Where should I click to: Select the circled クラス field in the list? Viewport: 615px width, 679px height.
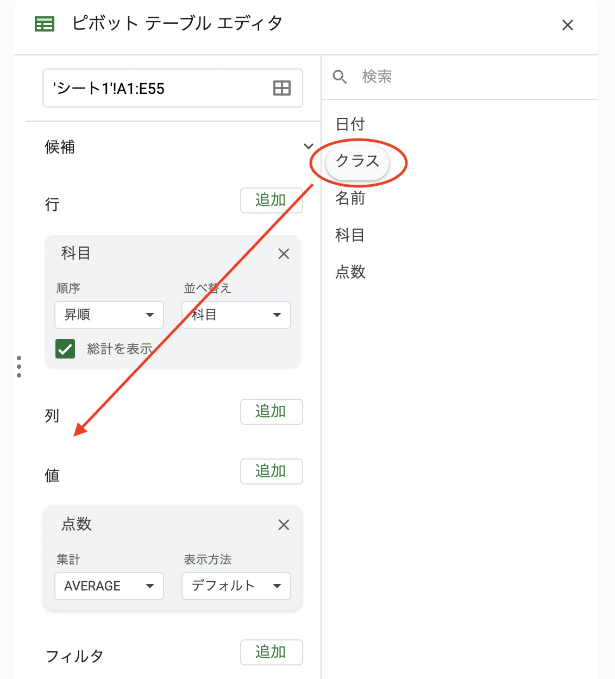point(357,161)
